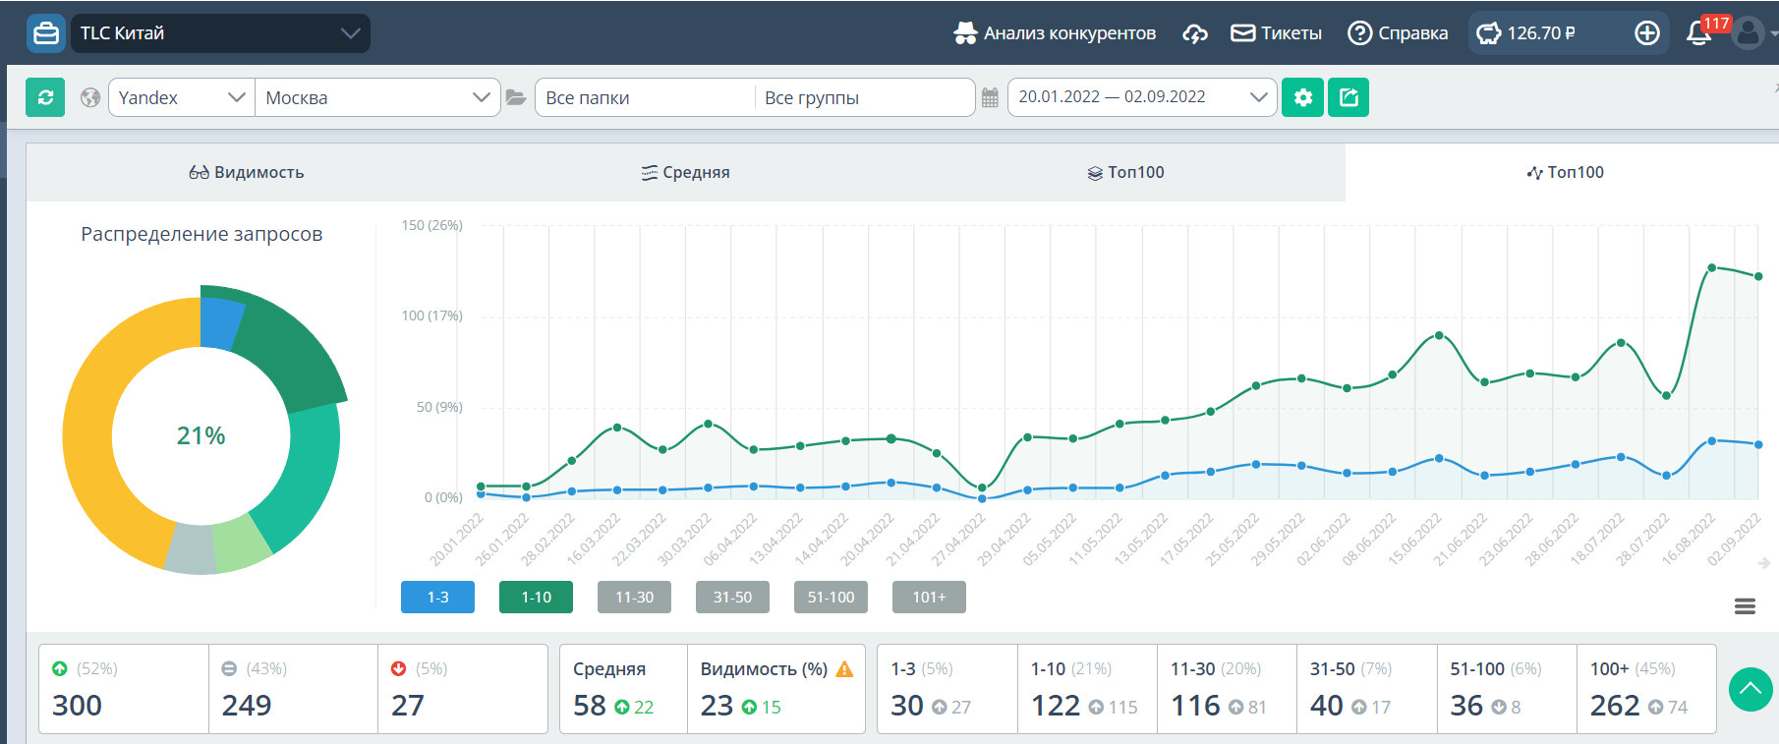The height and width of the screenshot is (744, 1779).
Task: Switch to the Видимость tab
Action: pos(247,172)
